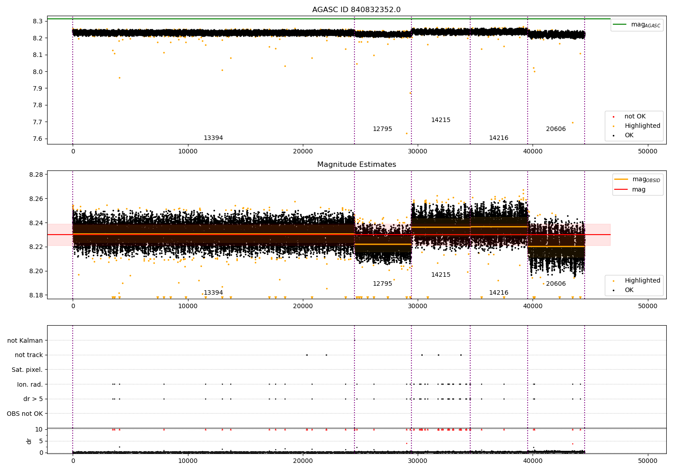This screenshot has width=673, height=471.
Task: Click obsid label 20606 in the top plot
Action: click(x=556, y=129)
